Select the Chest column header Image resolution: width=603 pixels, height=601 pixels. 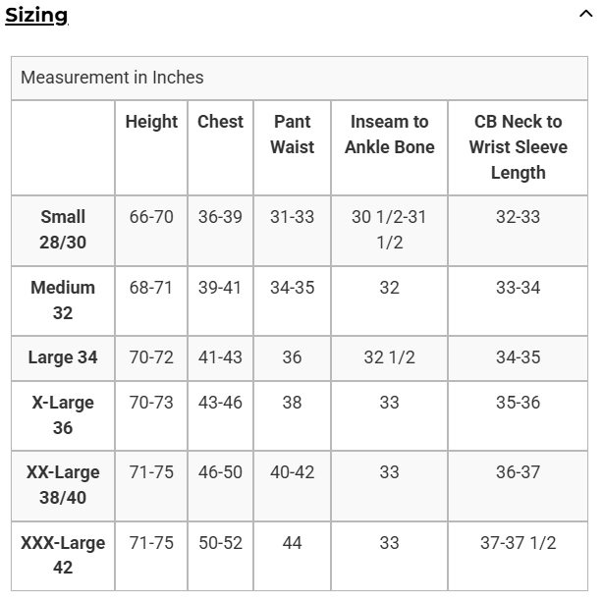pyautogui.click(x=220, y=122)
